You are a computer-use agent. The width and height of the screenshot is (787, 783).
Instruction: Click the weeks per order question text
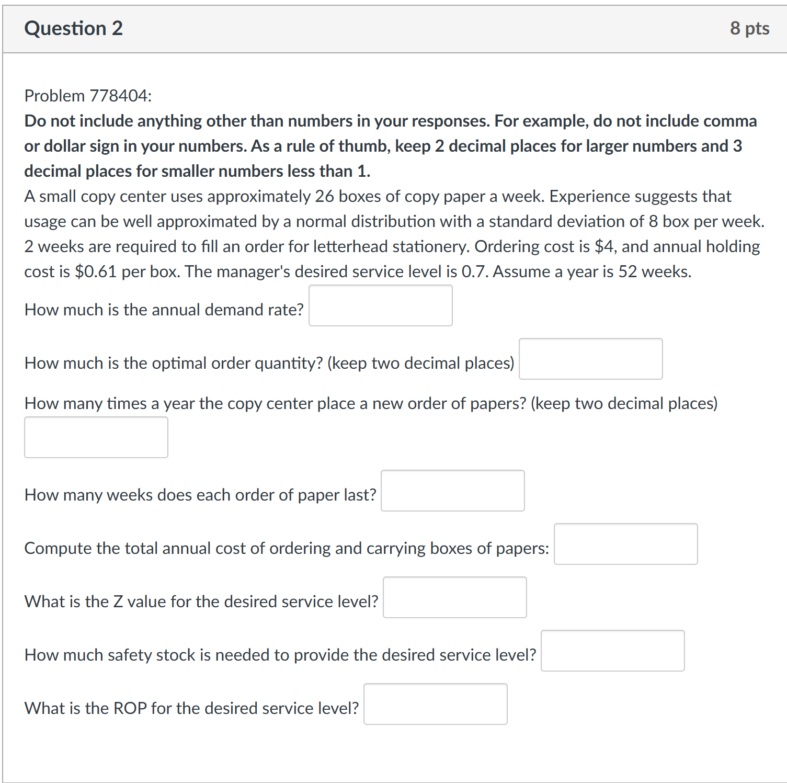(x=200, y=494)
